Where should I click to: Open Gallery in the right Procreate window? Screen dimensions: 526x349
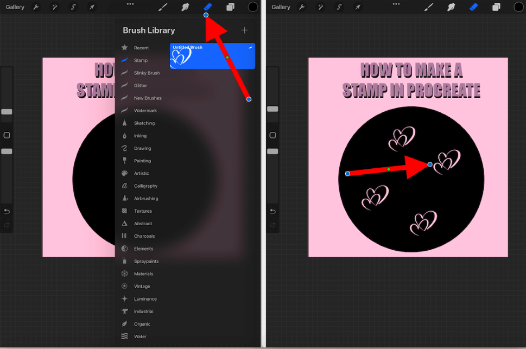pyautogui.click(x=281, y=7)
